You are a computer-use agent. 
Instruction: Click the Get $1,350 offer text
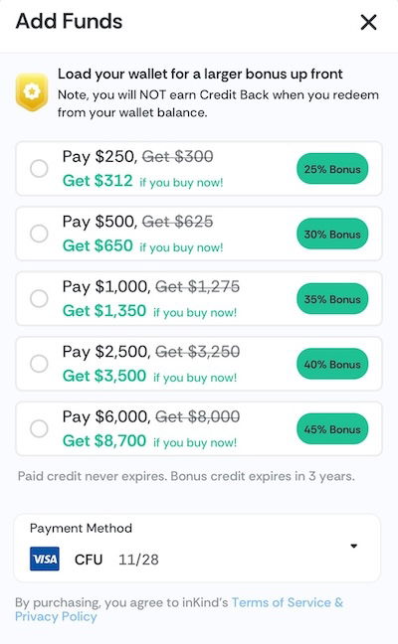point(104,310)
